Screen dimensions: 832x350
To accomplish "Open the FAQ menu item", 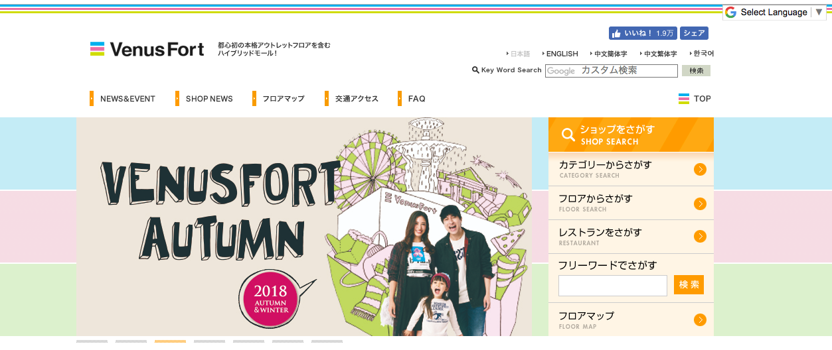I will click(416, 99).
